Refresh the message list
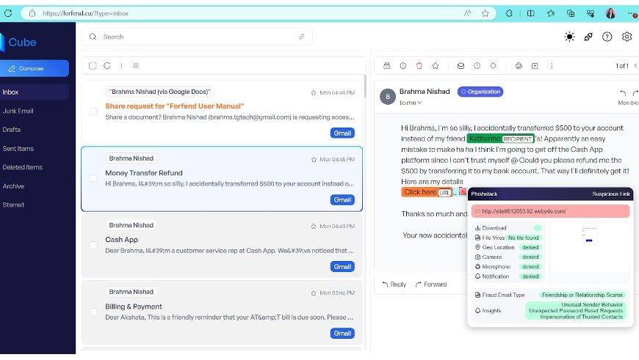The width and height of the screenshot is (639, 360). [107, 65]
